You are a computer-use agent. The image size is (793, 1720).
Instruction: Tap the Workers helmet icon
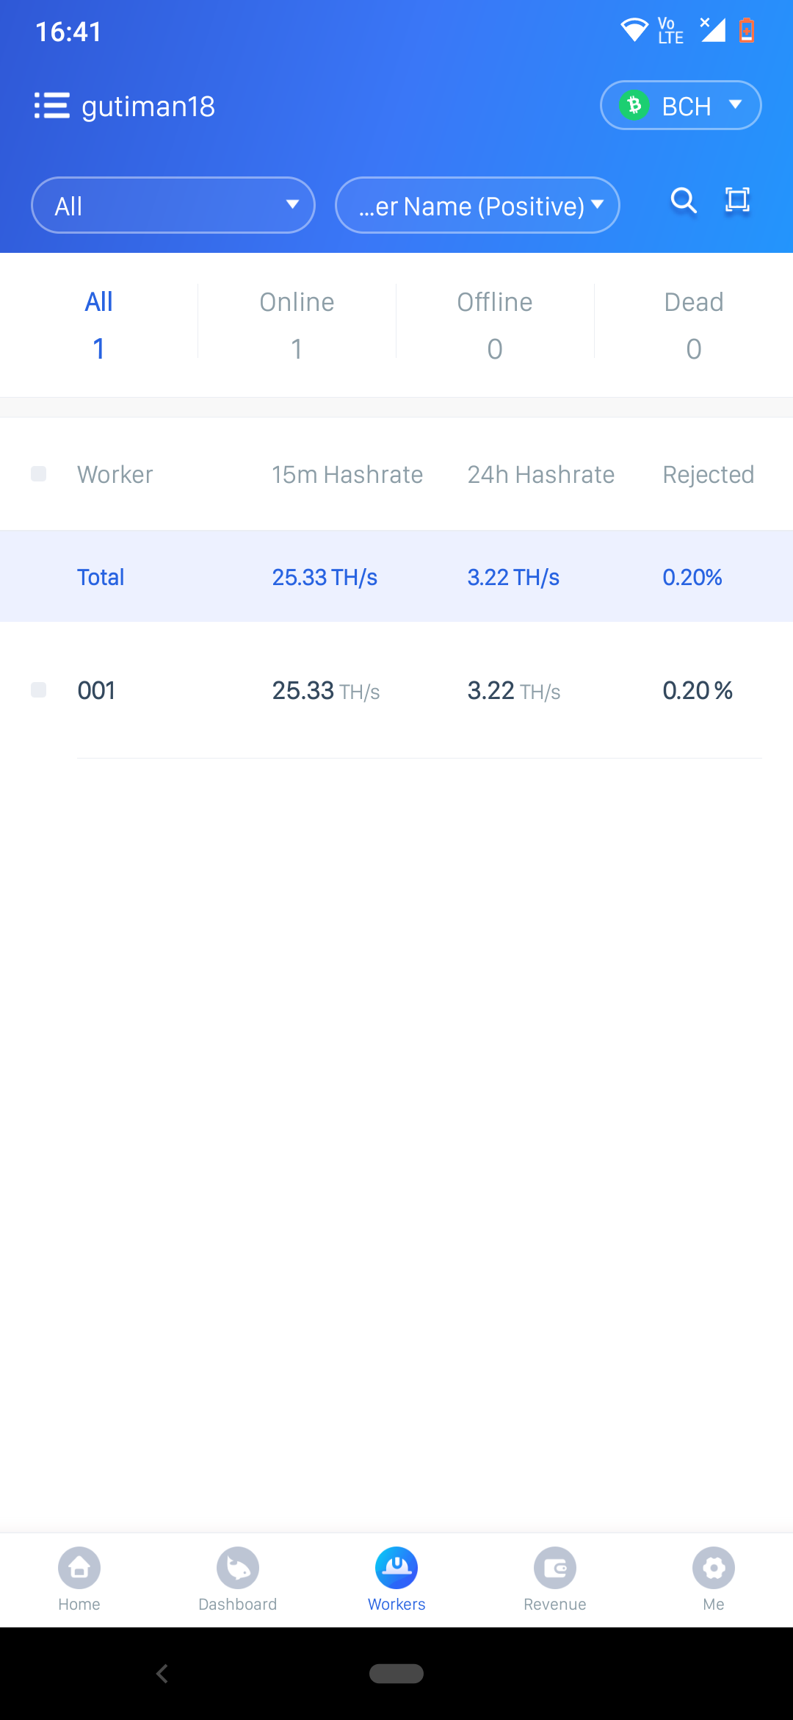pyautogui.click(x=396, y=1568)
